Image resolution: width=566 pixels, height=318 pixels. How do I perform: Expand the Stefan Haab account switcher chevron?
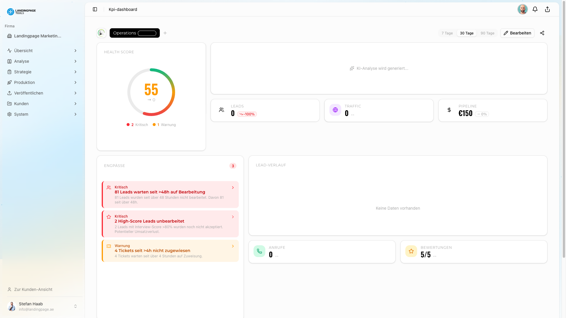coord(75,306)
